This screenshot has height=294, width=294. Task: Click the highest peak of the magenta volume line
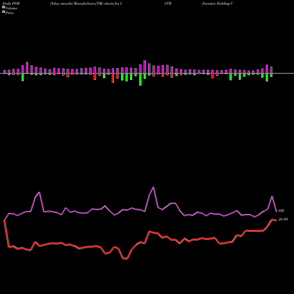pyautogui.click(x=153, y=187)
